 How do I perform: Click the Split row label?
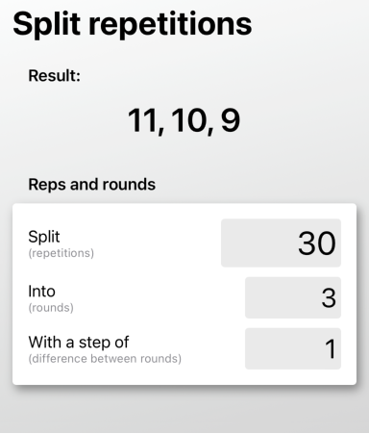coord(44,237)
